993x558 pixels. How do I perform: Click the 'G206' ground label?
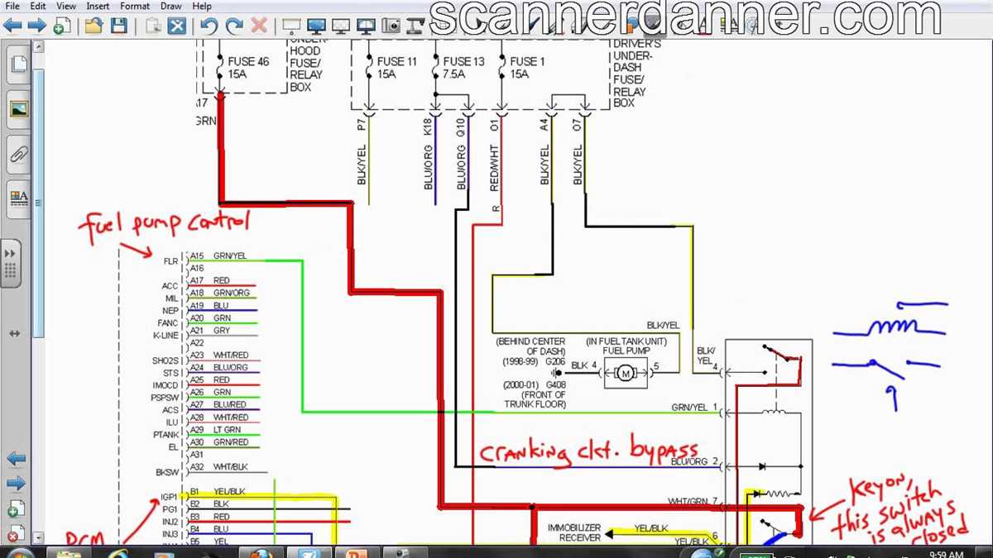(554, 362)
